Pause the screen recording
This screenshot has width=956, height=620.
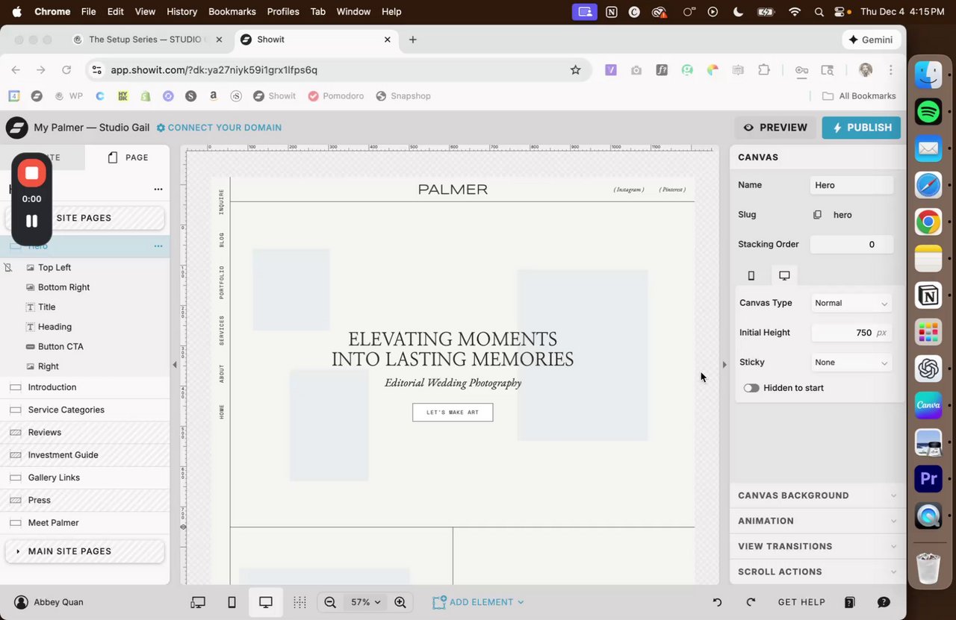pyautogui.click(x=31, y=221)
